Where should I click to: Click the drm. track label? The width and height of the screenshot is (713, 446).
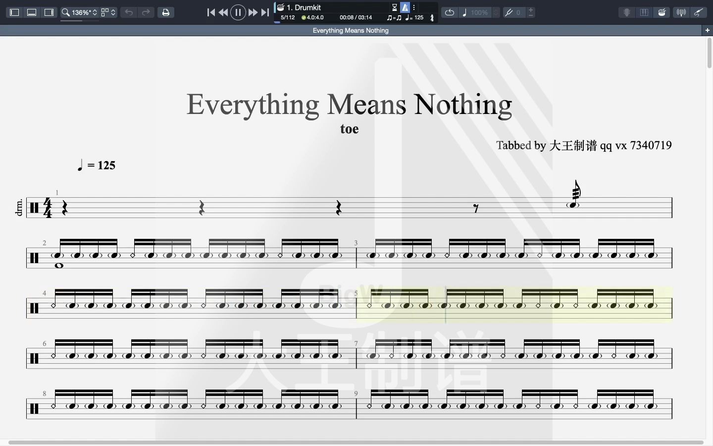click(19, 207)
